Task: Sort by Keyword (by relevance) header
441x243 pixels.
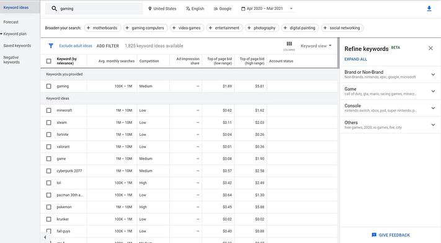Action: click(67, 61)
